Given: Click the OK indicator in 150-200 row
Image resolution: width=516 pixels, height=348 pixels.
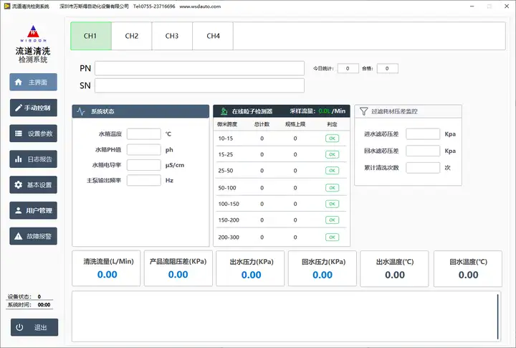Looking at the screenshot, I should (x=332, y=220).
